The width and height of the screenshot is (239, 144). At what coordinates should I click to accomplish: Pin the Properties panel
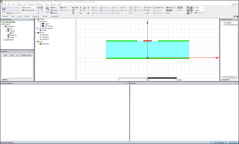point(30,51)
